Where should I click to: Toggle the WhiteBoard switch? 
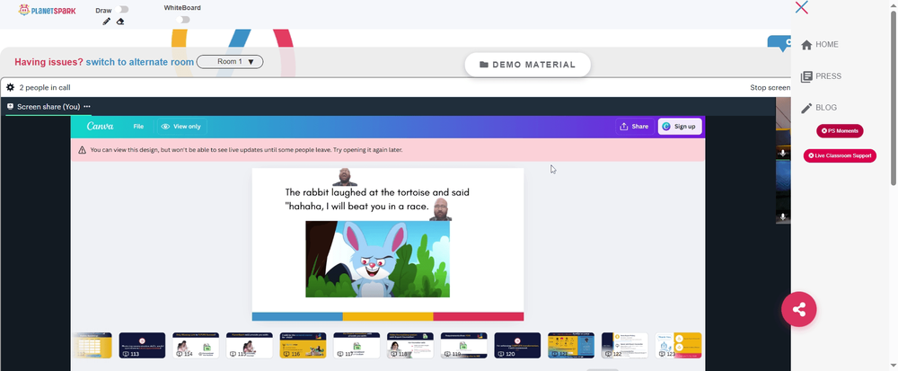click(x=182, y=20)
